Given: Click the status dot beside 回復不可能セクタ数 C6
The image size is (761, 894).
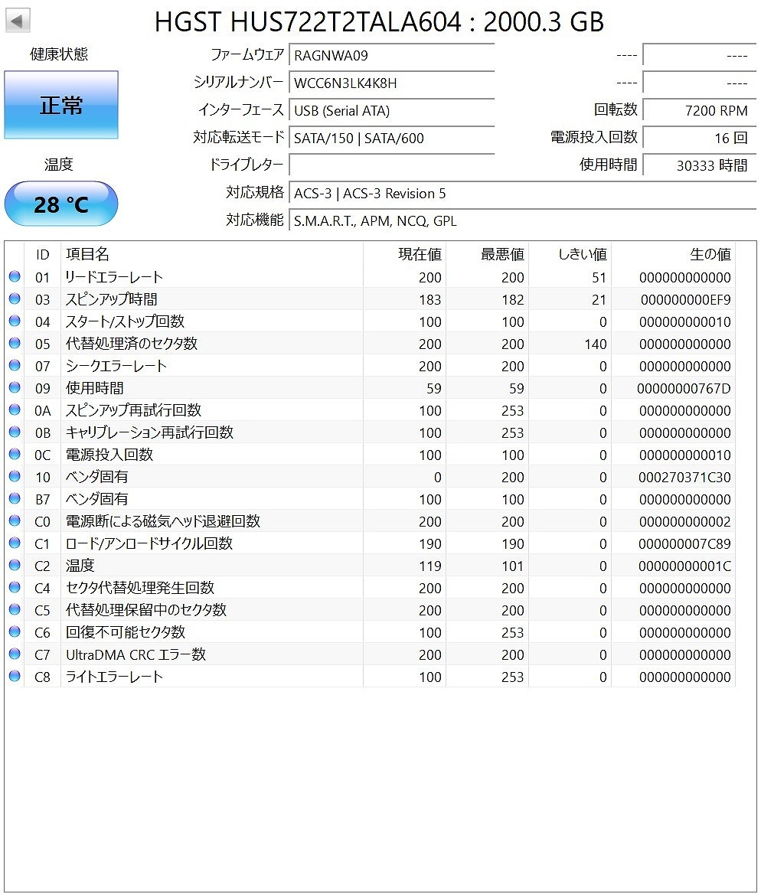Looking at the screenshot, I should [15, 632].
